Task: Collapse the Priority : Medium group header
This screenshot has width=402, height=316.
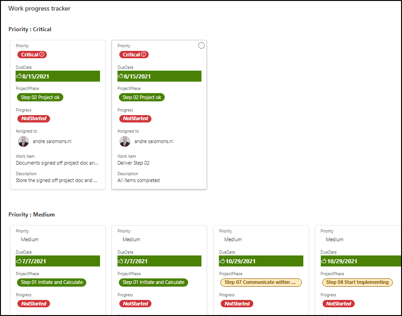Action: (32, 215)
